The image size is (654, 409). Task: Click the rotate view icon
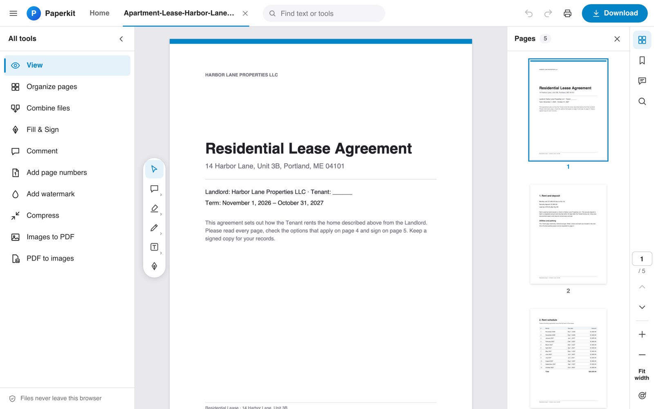pos(642,396)
